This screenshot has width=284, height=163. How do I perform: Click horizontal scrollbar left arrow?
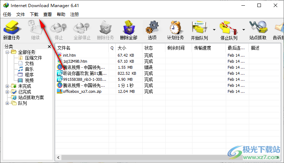coord(58,157)
